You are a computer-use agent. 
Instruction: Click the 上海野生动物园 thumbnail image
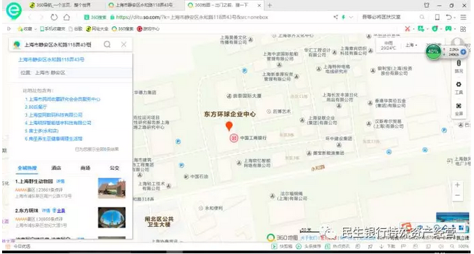(x=112, y=188)
